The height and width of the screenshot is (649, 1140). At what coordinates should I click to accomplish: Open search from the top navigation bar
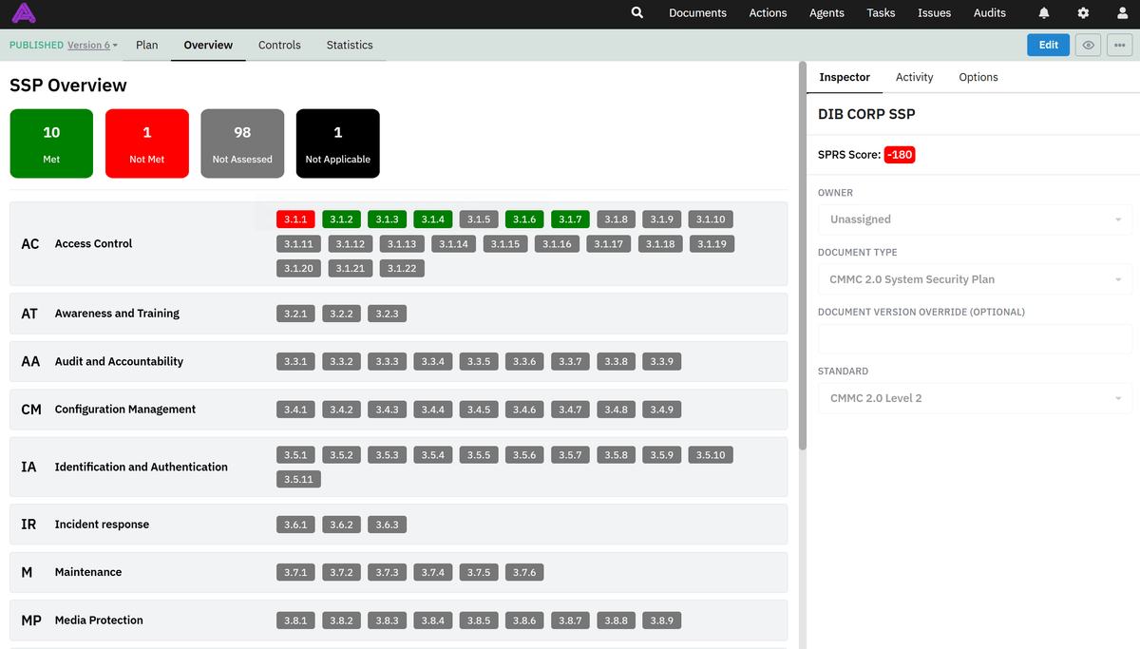636,13
